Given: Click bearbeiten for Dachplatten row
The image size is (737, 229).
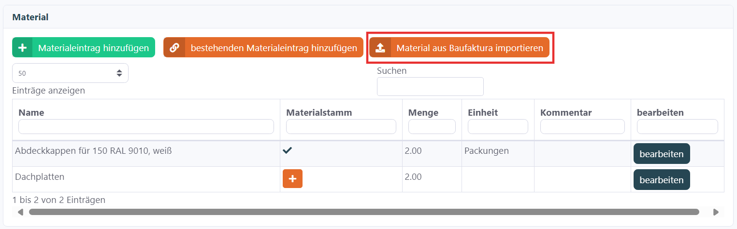Looking at the screenshot, I should (661, 180).
